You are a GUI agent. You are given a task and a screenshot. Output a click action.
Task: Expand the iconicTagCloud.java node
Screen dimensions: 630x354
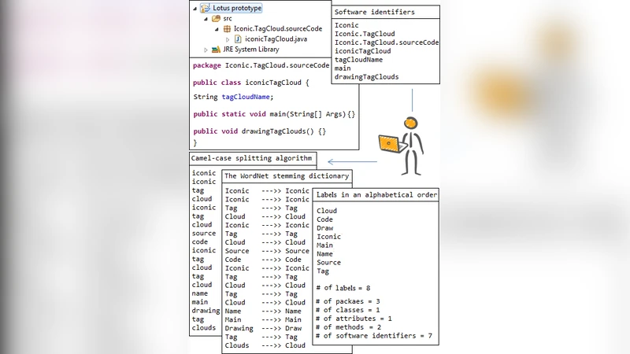(228, 39)
